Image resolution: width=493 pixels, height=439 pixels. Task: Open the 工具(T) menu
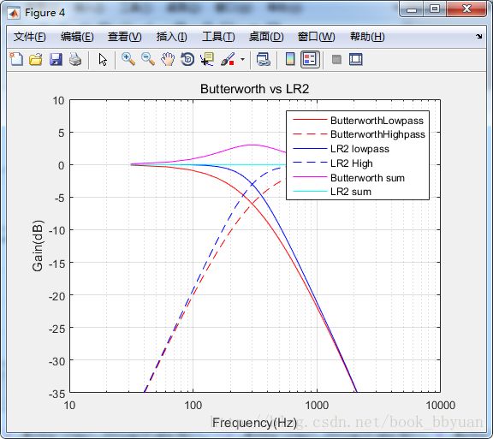[218, 37]
